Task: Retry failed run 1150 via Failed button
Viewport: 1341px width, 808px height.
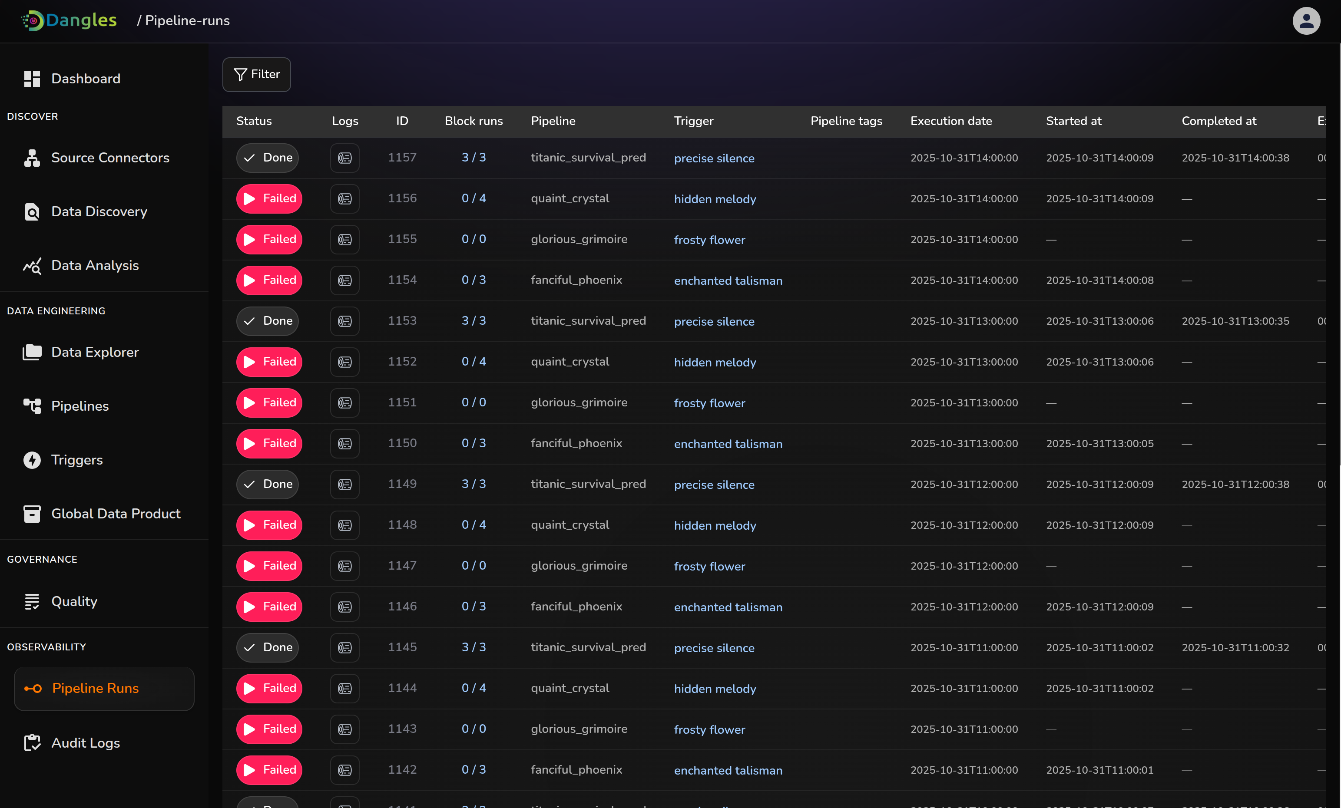Action: [x=269, y=443]
